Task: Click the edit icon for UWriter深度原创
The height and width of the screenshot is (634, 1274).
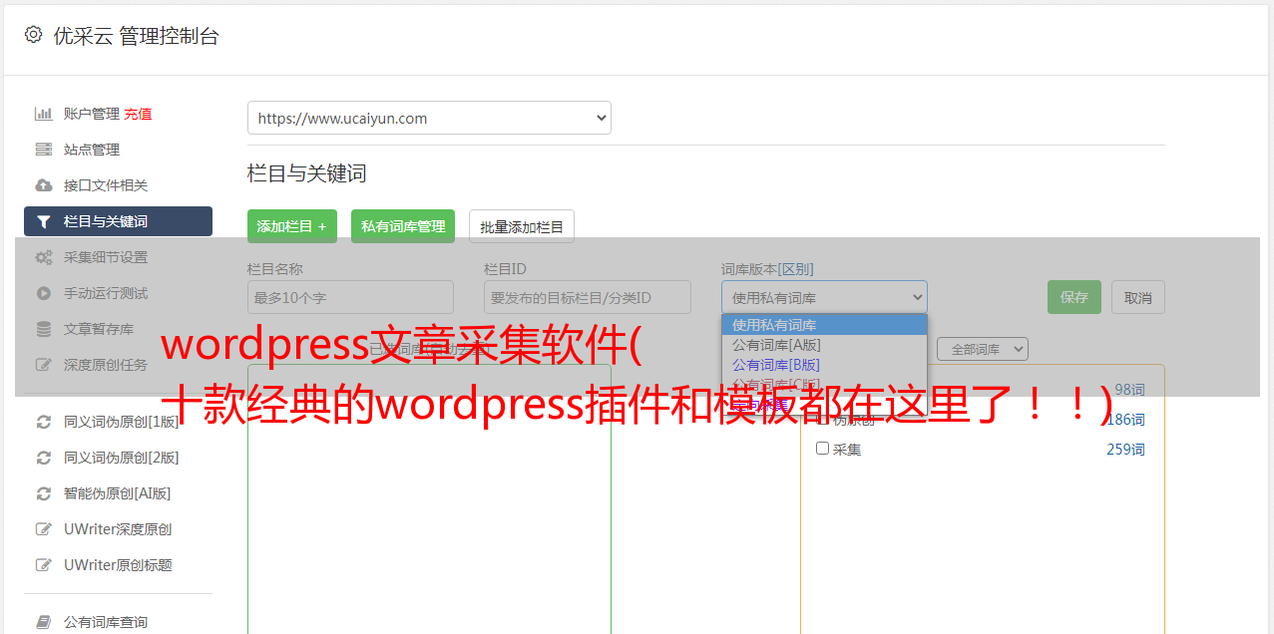Action: coord(44,529)
